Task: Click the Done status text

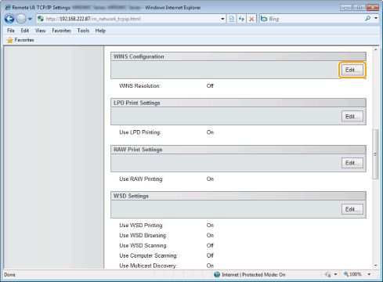Action: tap(10, 275)
